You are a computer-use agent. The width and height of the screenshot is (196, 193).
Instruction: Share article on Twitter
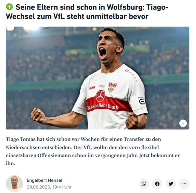pos(171,184)
